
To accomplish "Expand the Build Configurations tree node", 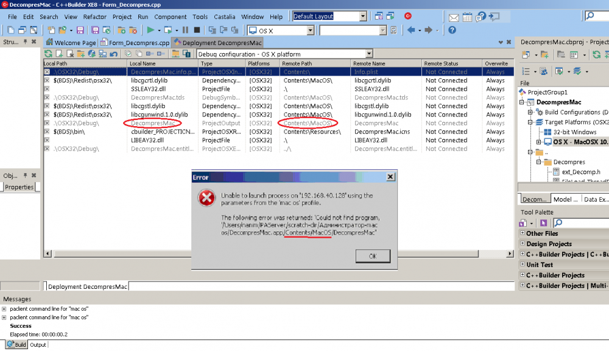I will tap(530, 112).
